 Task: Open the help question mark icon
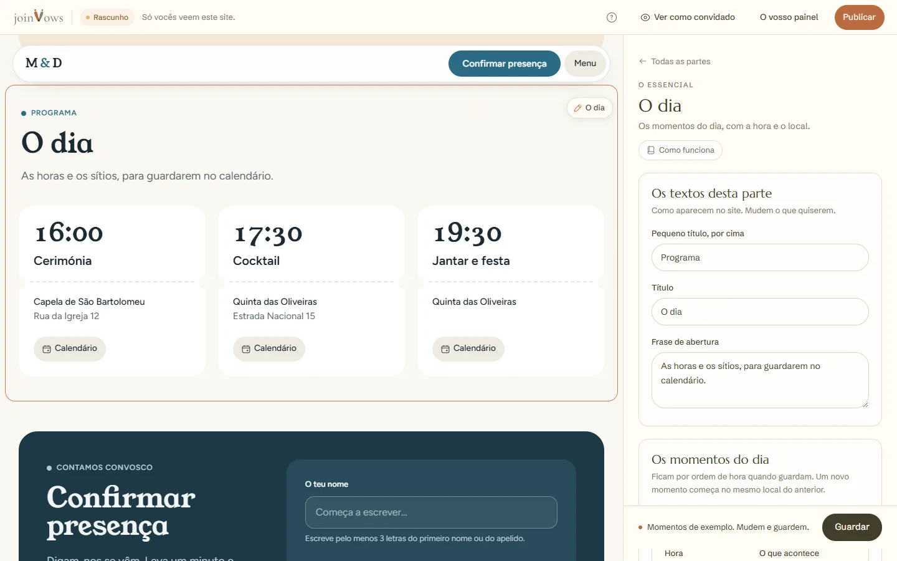(612, 17)
